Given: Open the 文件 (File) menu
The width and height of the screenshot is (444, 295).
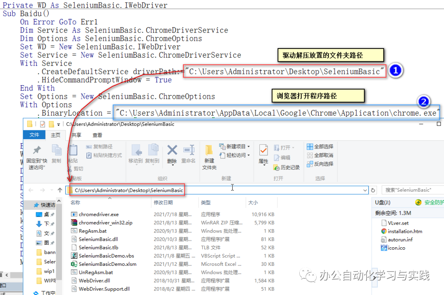Looking at the screenshot, I should (34, 134).
